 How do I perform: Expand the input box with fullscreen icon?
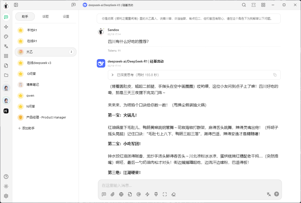(165, 194)
